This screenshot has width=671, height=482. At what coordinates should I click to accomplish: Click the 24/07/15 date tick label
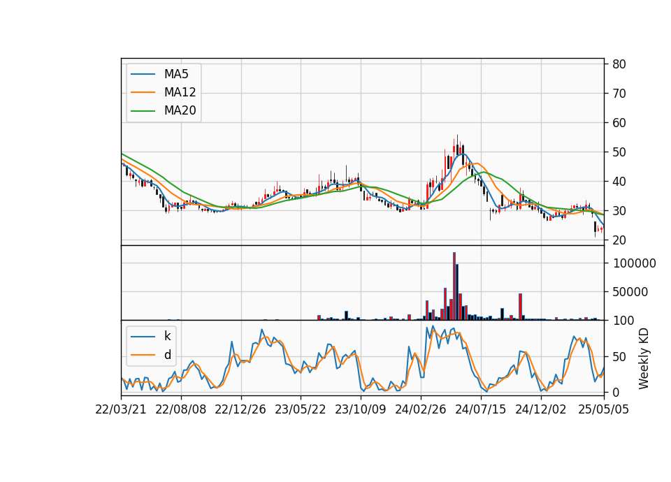(481, 409)
